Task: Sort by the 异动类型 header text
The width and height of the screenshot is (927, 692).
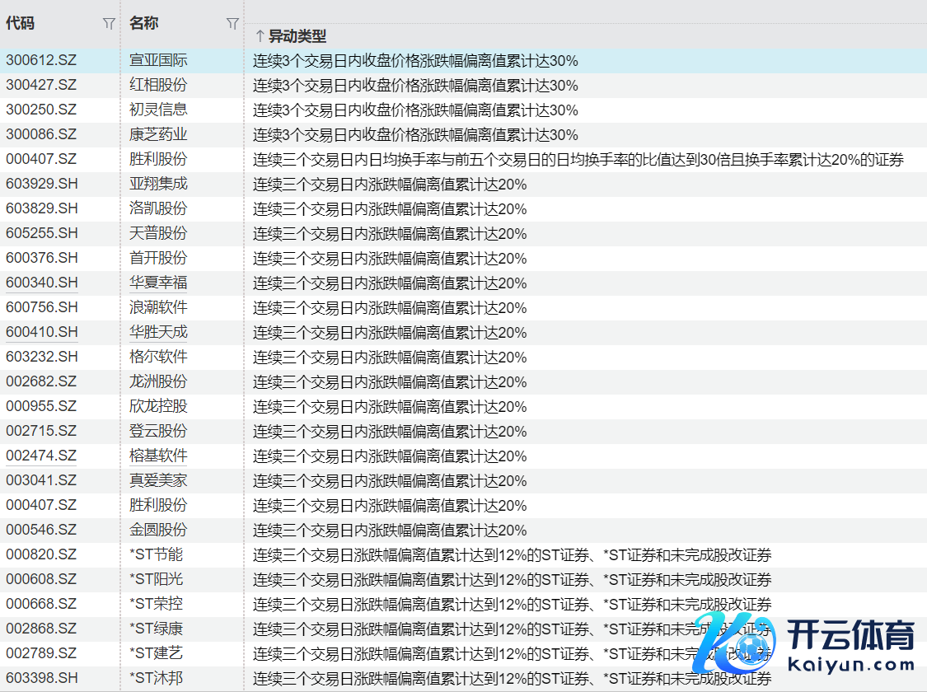Action: [x=297, y=36]
